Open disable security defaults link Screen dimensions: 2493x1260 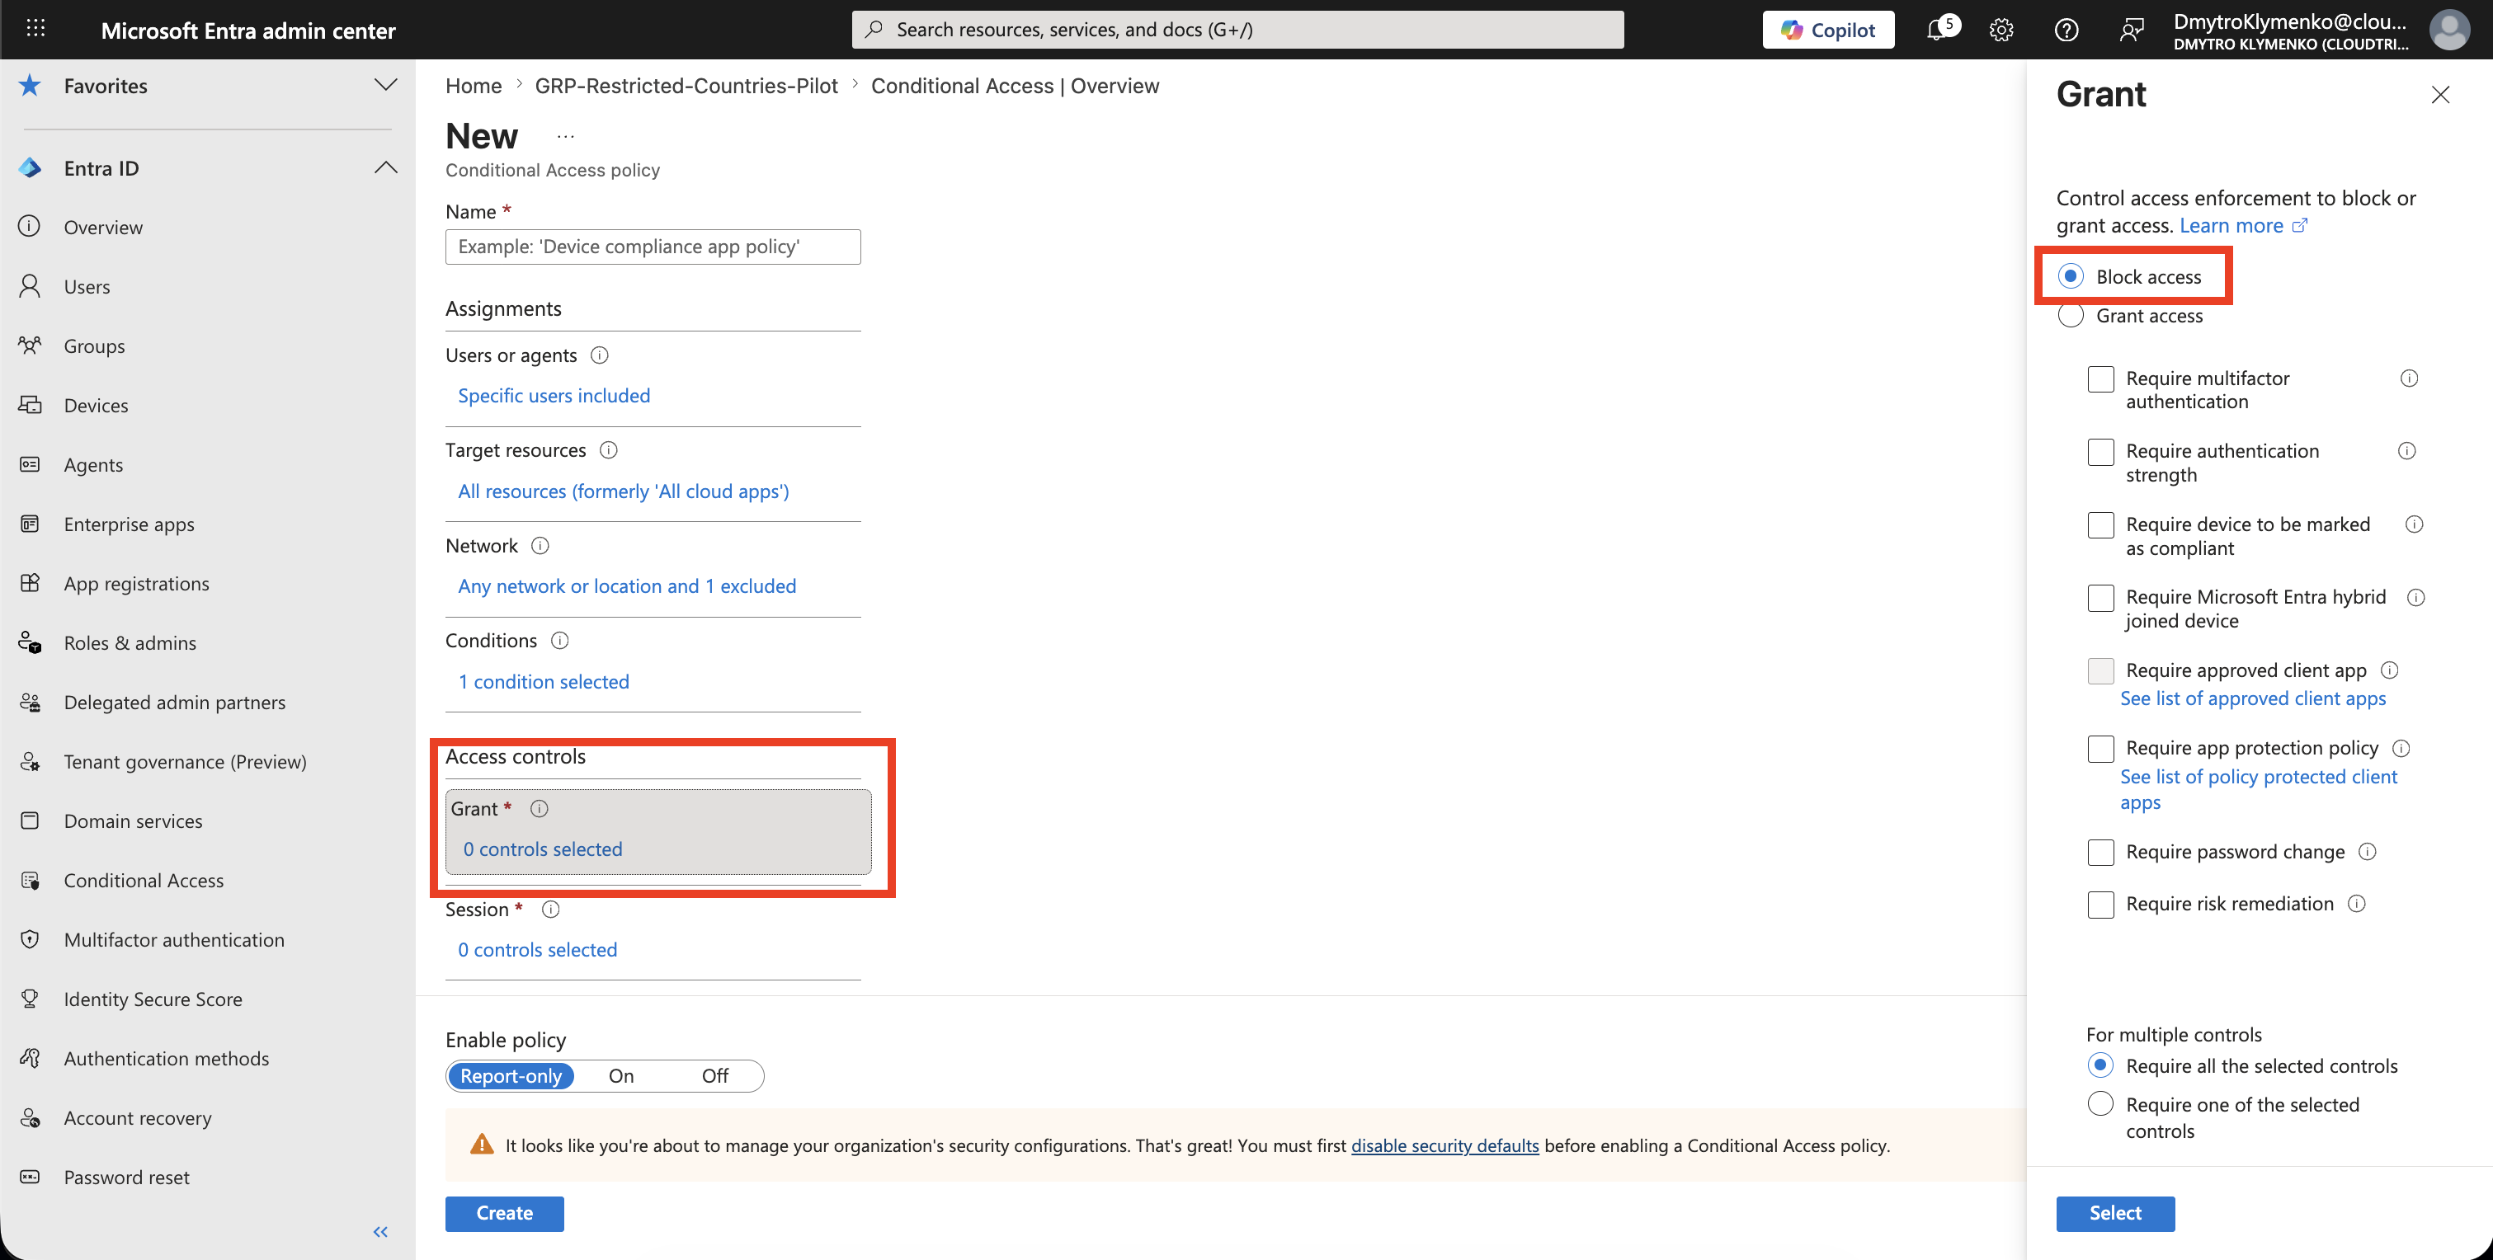coord(1444,1145)
